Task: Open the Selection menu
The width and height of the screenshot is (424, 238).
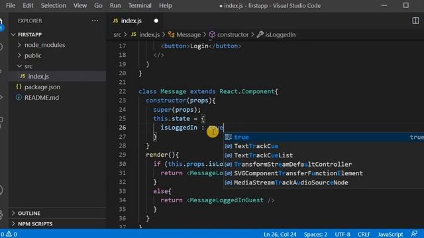Action: pos(53,5)
